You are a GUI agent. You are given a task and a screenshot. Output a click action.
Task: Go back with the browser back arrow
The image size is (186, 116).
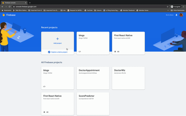click(2, 6)
